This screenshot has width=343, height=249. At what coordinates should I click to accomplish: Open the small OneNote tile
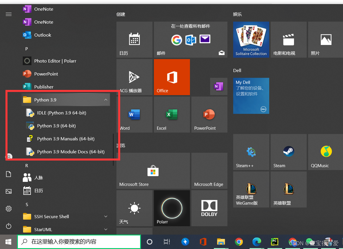click(x=218, y=86)
